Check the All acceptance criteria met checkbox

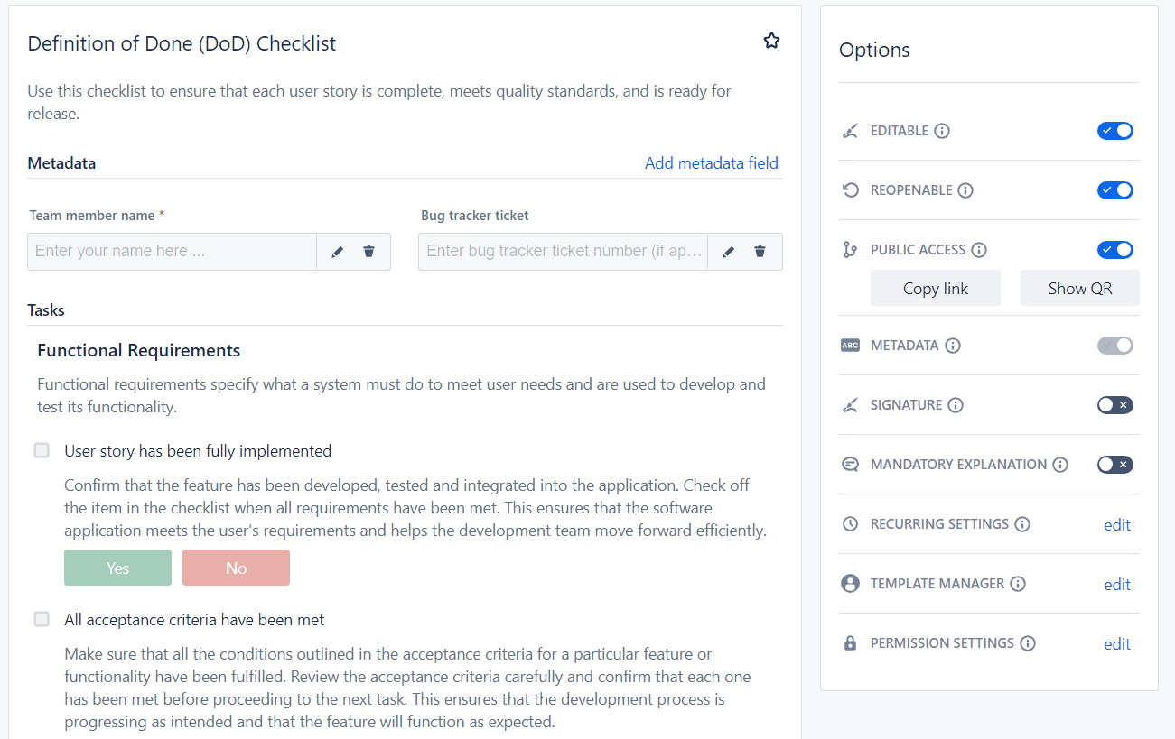[41, 619]
